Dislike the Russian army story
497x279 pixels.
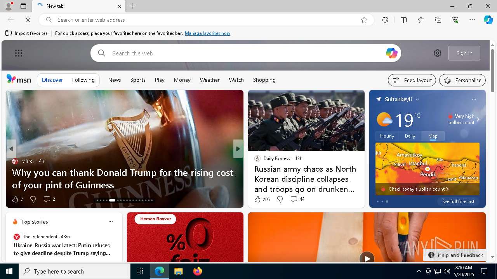280,199
